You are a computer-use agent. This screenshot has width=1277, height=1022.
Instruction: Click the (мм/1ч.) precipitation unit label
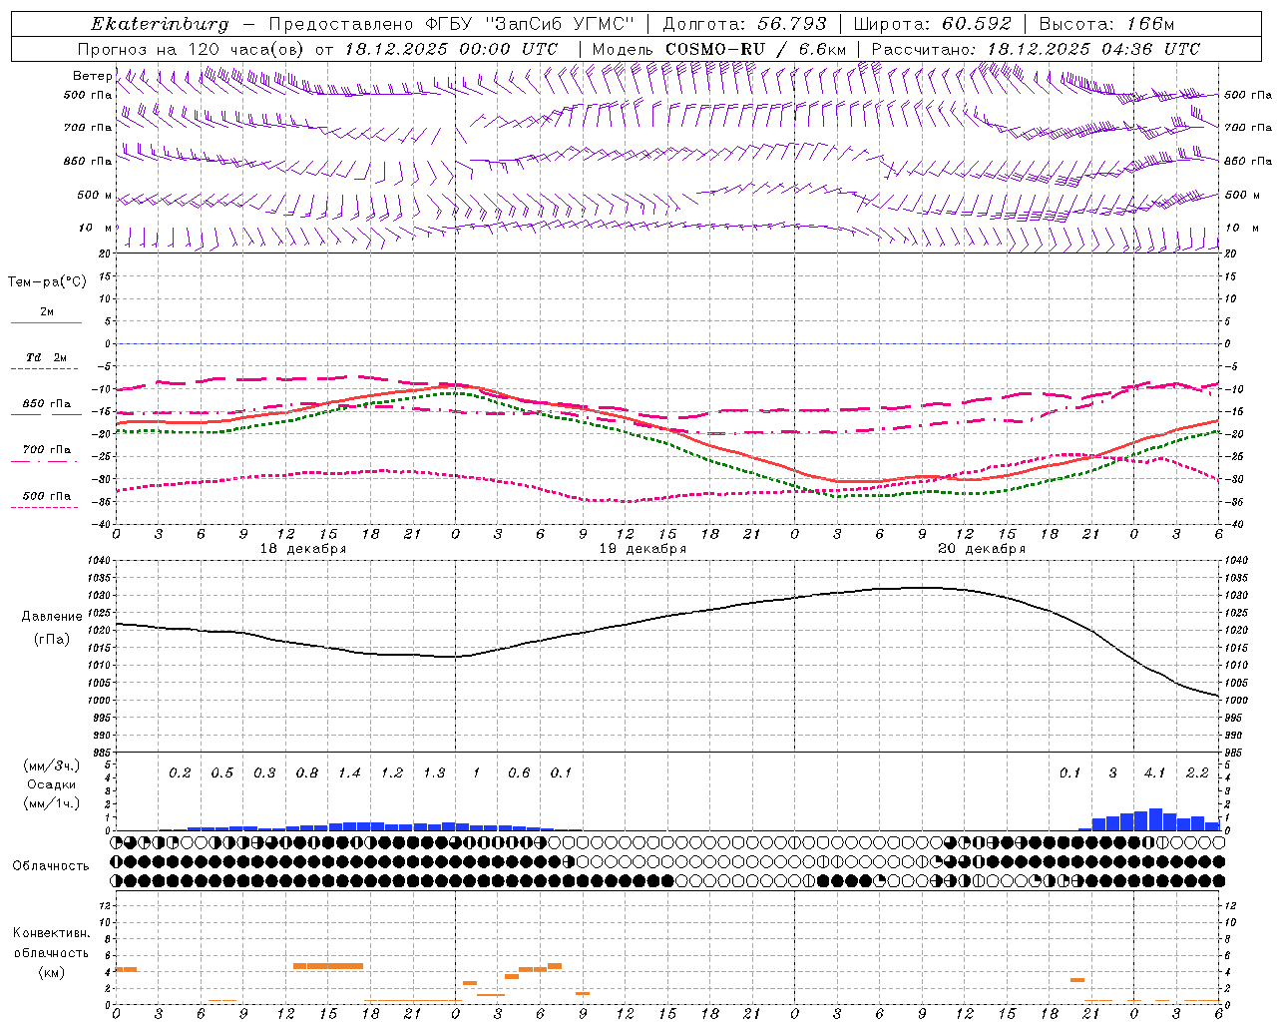pos(51,803)
